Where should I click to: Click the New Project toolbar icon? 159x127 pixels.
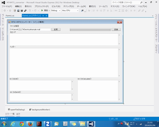pyautogui.click(x=15, y=11)
